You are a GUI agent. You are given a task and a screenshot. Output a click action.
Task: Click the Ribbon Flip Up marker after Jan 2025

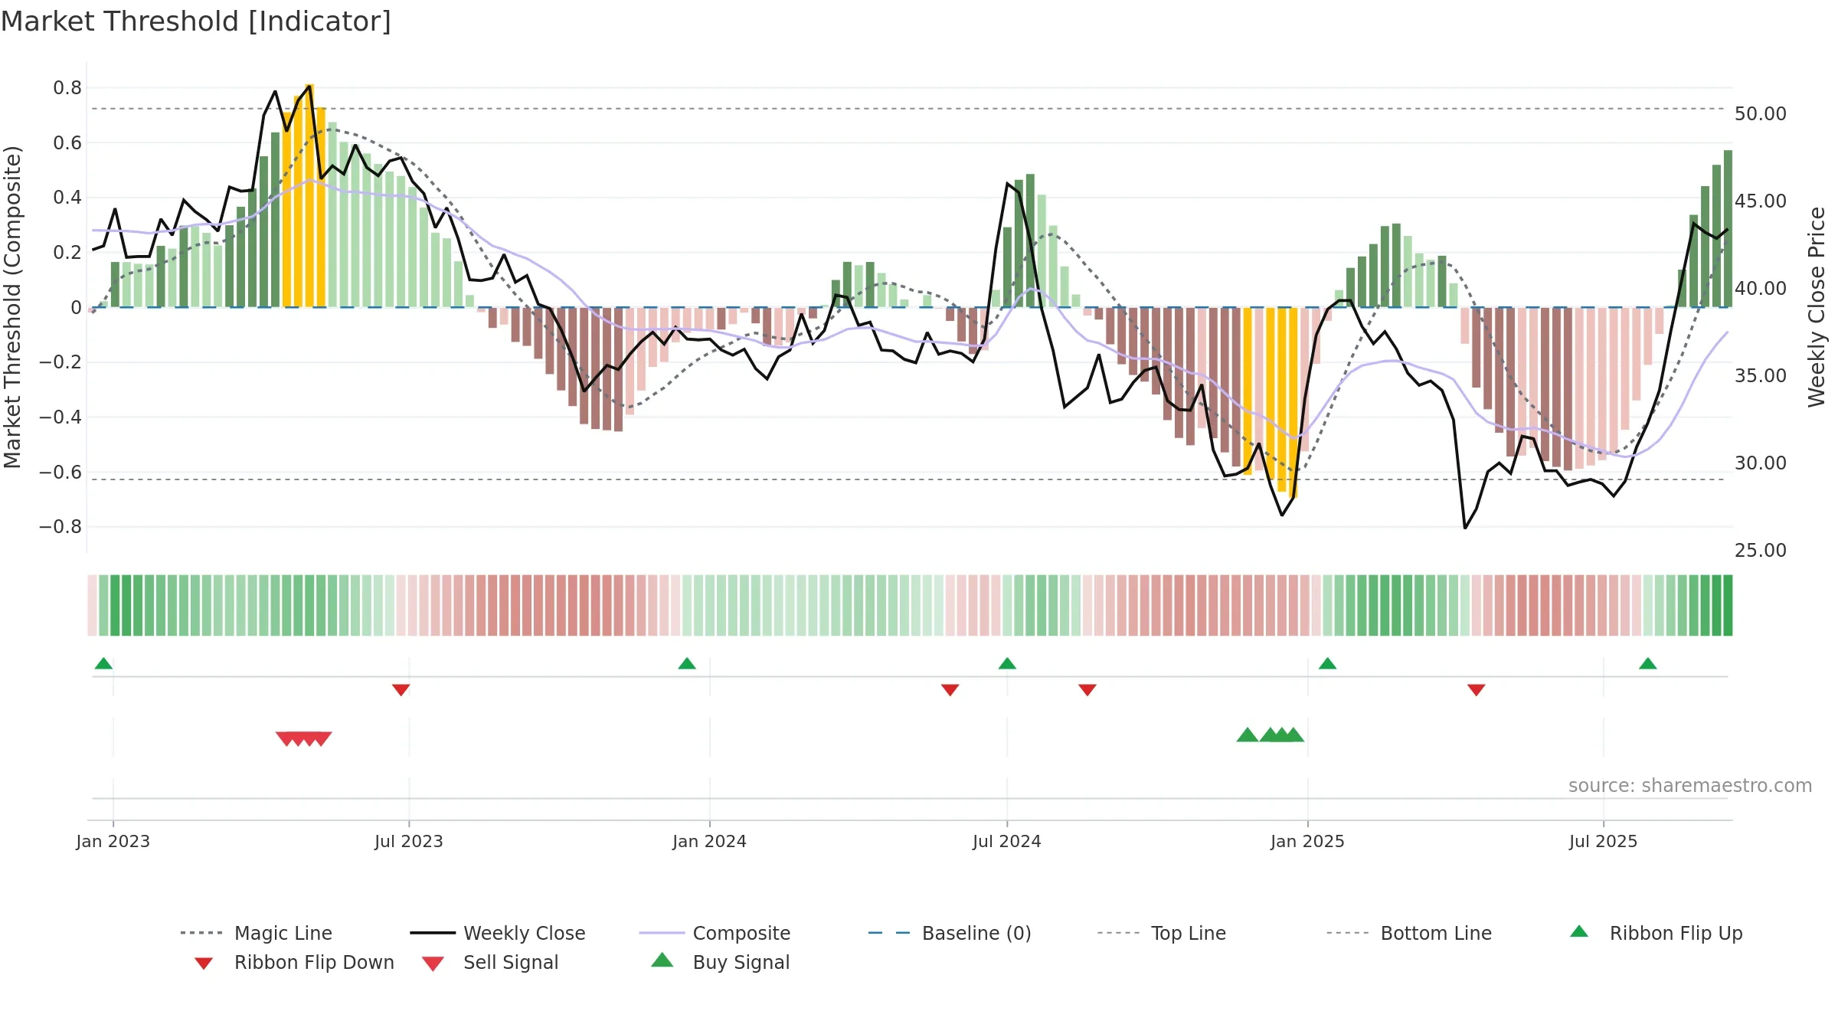1327,663
